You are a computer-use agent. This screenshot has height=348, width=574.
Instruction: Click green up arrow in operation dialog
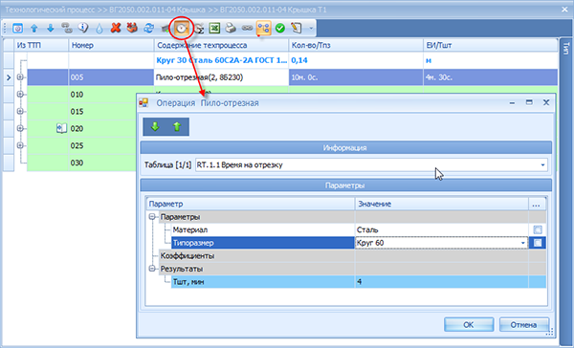[x=177, y=126]
